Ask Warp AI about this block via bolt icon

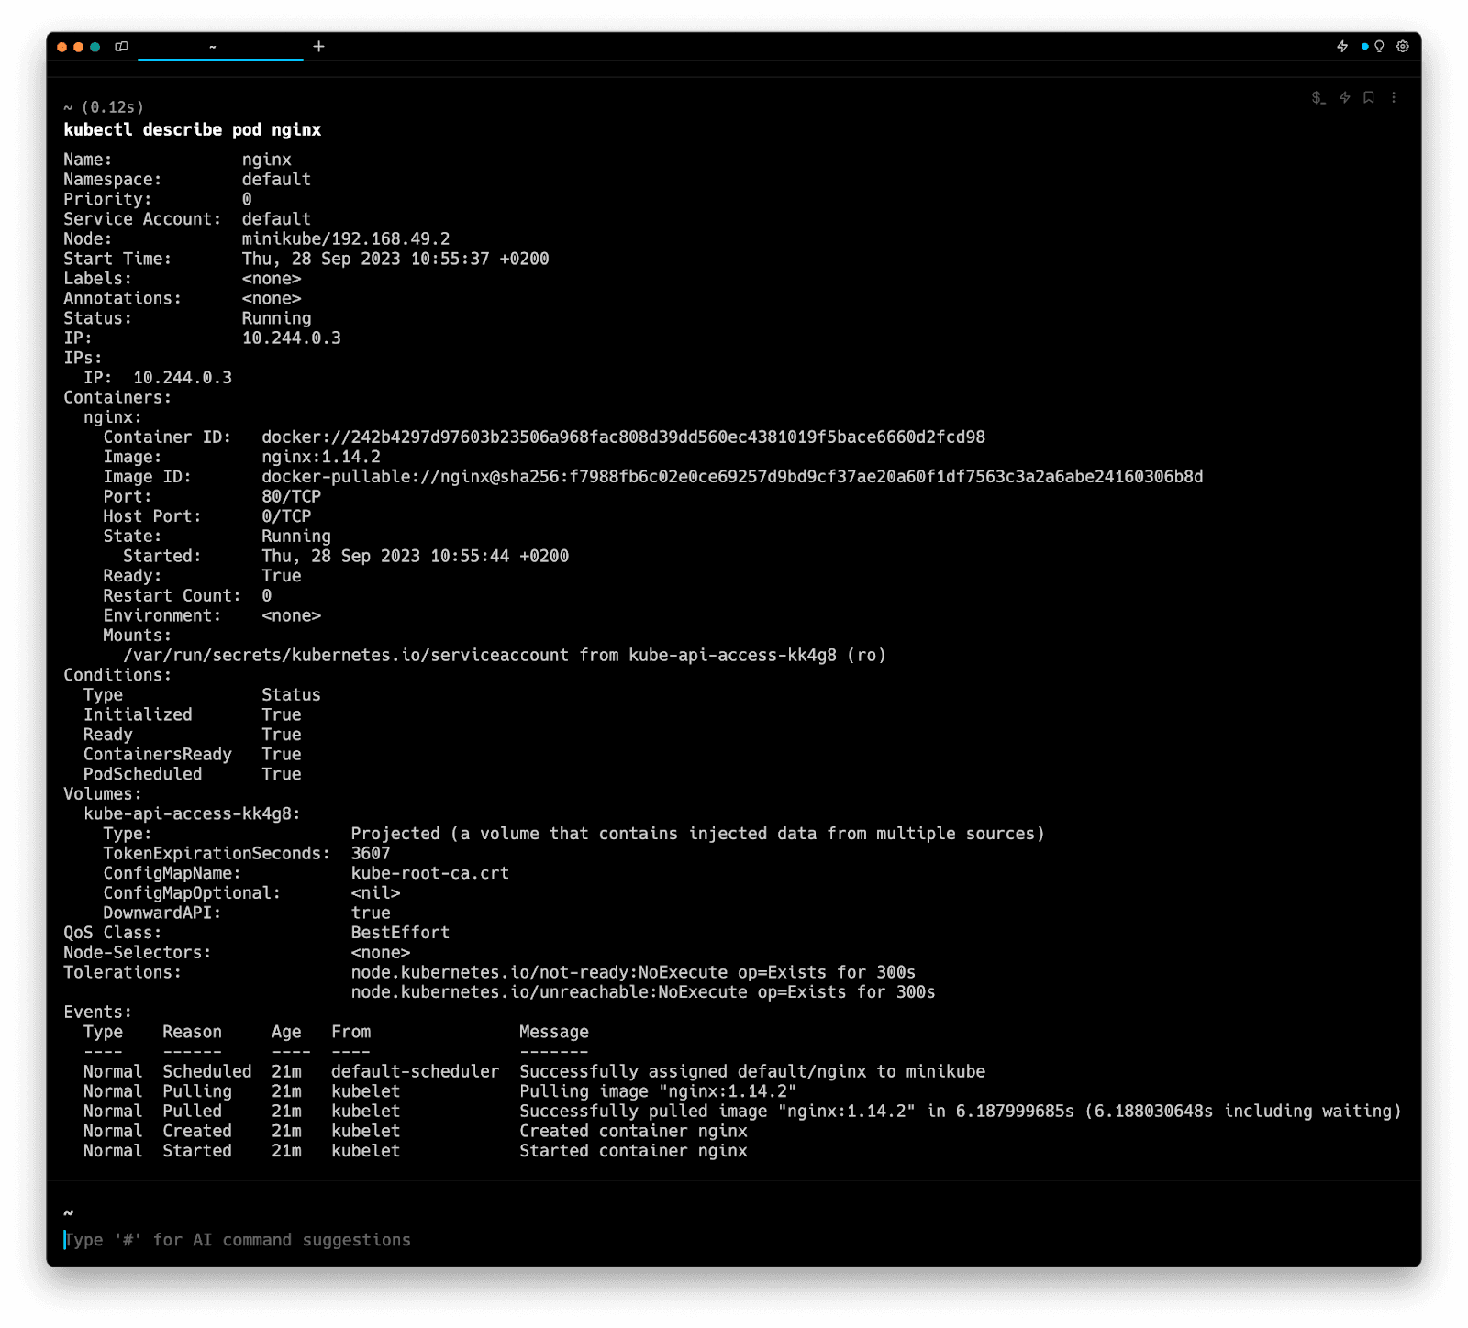coord(1344,98)
